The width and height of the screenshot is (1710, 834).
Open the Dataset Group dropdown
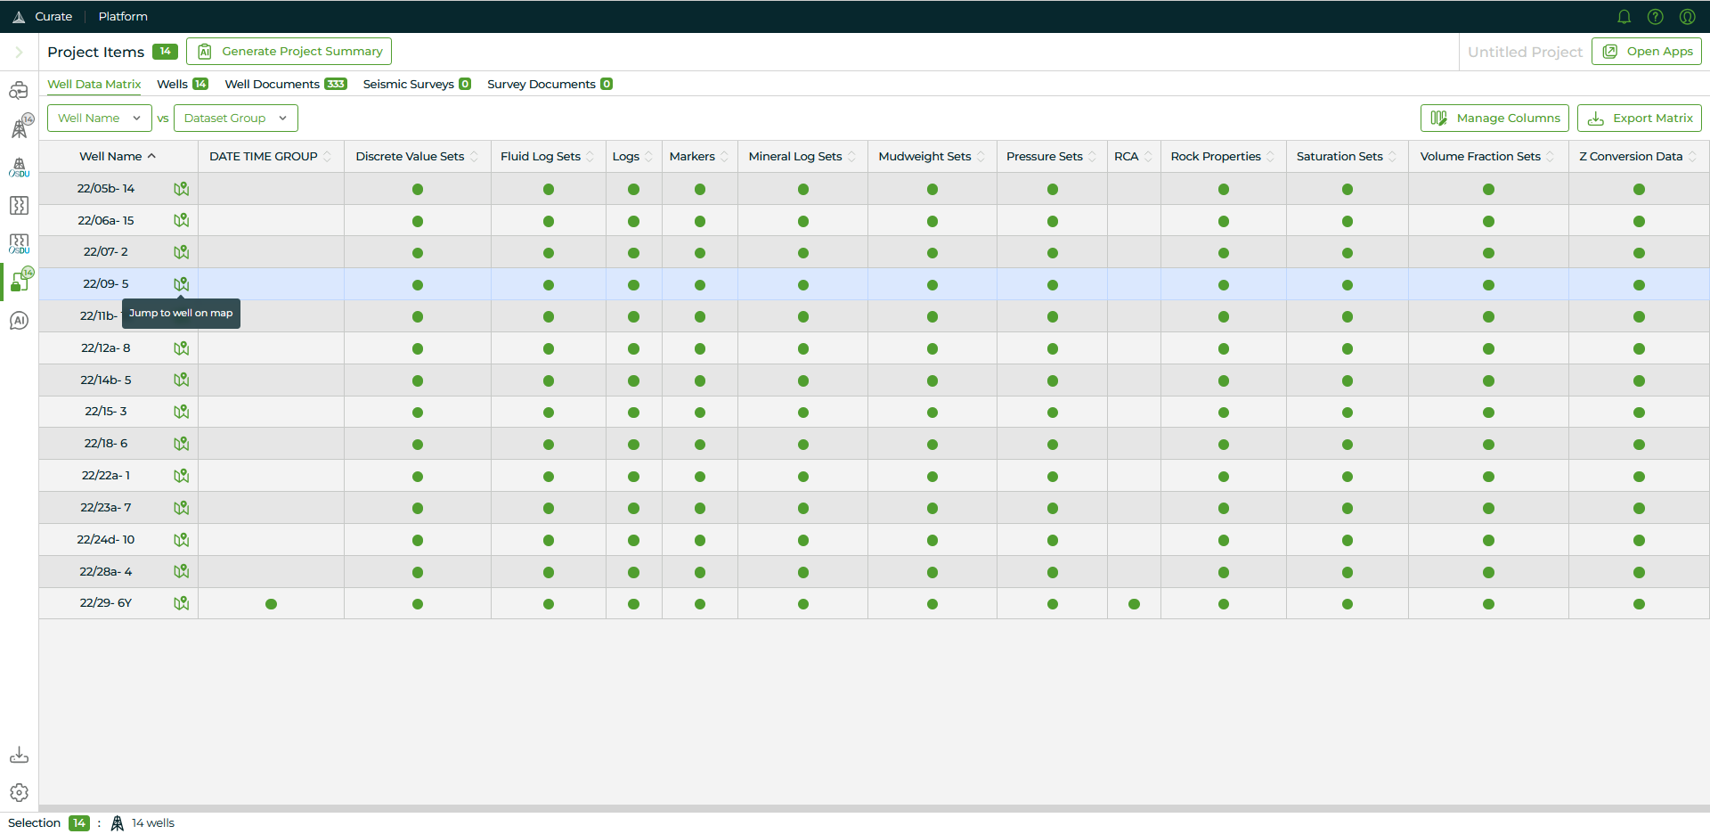pyautogui.click(x=235, y=118)
